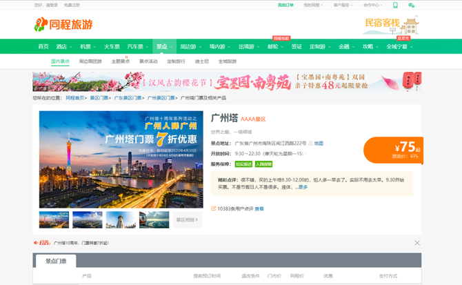
Task: Open the 景点门票 tab
Action: (56, 261)
